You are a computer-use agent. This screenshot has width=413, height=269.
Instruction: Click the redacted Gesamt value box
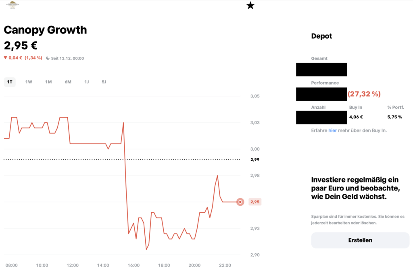(x=321, y=69)
